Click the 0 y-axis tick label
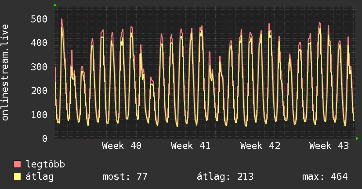 (x=45, y=138)
